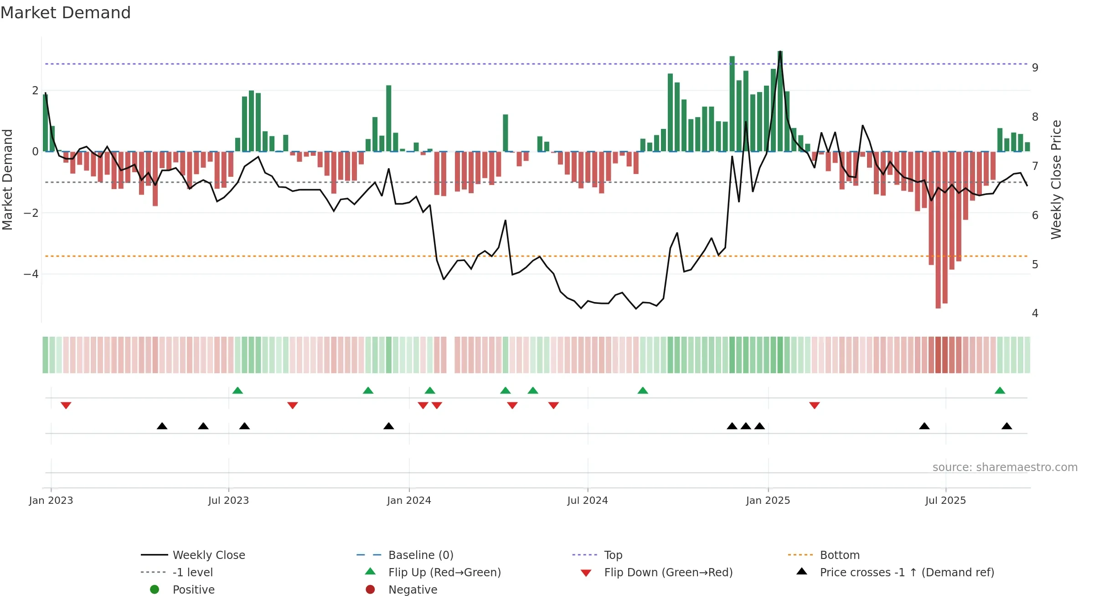Click the Market Demand y-axis title
This screenshot has height=615, width=1094.
coord(7,179)
